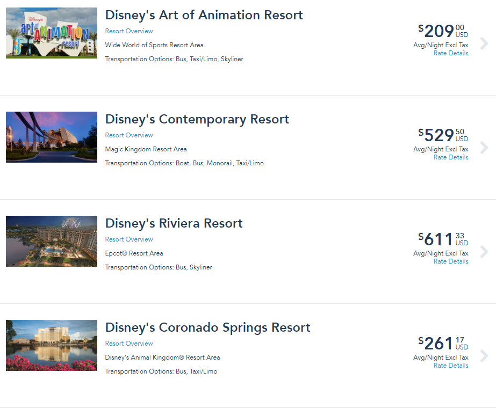Image resolution: width=496 pixels, height=409 pixels.
Task: Select Disney's Coronado Springs Resort title
Action: pos(207,327)
